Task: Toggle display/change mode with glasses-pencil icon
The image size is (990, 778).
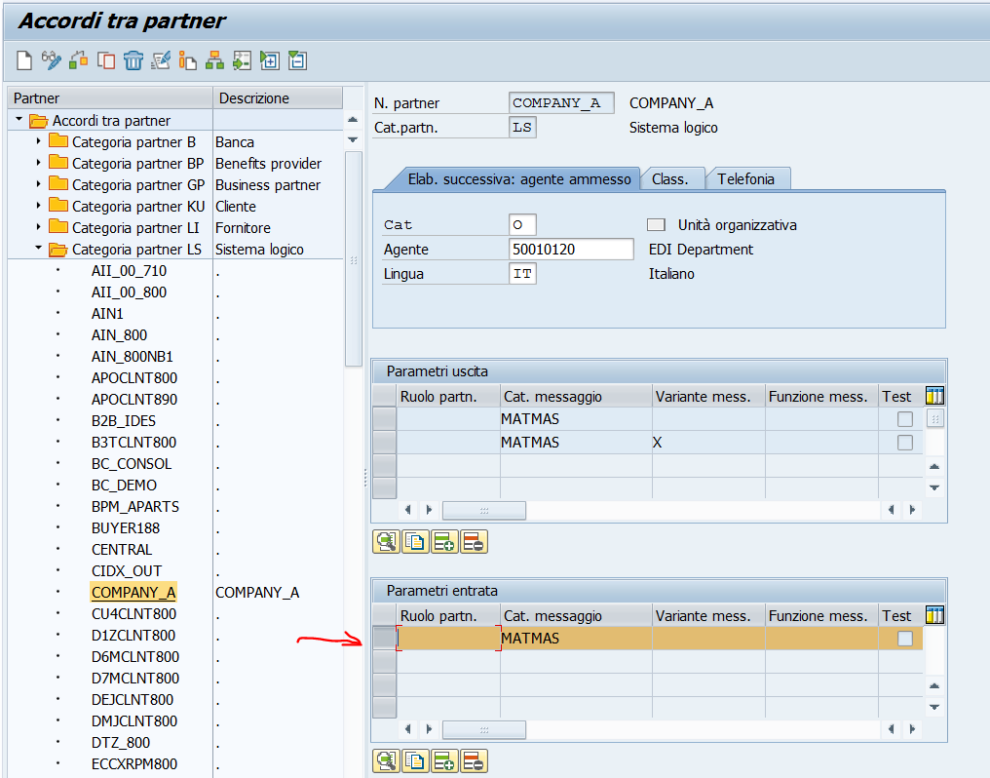Action: click(51, 60)
